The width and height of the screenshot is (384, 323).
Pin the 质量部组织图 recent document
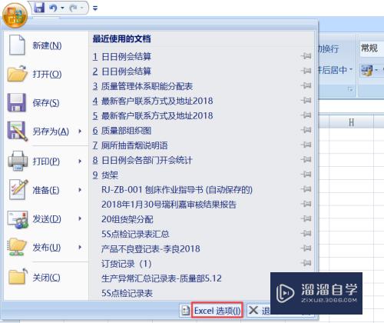point(306,130)
